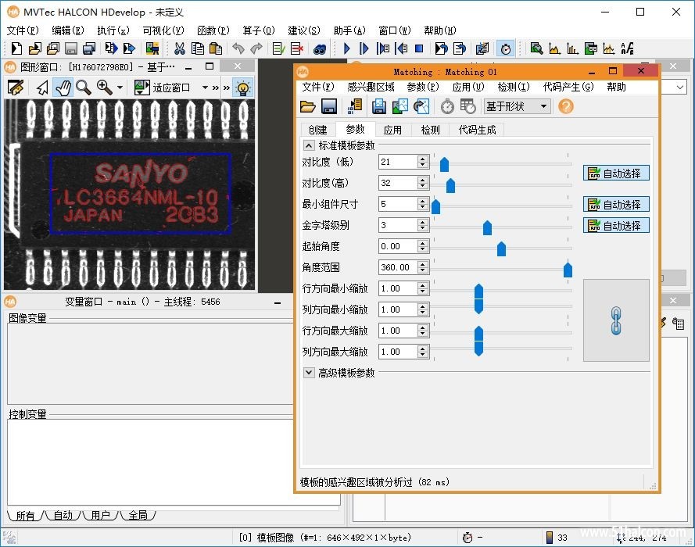The image size is (695, 547).
Task: Click the binoculars find icon
Action: pyautogui.click(x=320, y=49)
